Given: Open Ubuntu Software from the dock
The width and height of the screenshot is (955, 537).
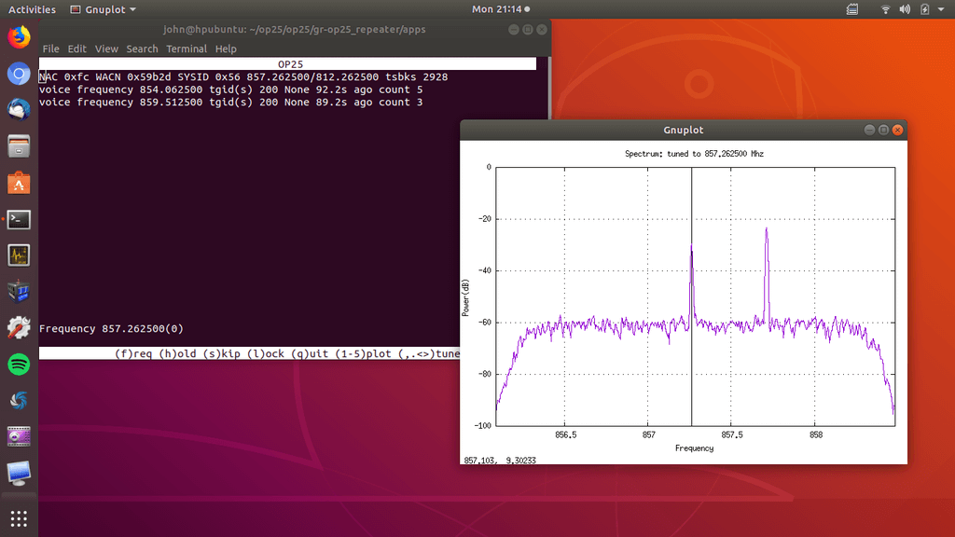Looking at the screenshot, I should coord(19,181).
